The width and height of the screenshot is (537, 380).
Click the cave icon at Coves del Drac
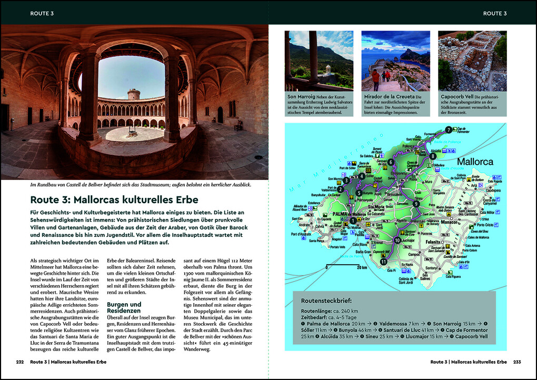[x=471, y=227]
